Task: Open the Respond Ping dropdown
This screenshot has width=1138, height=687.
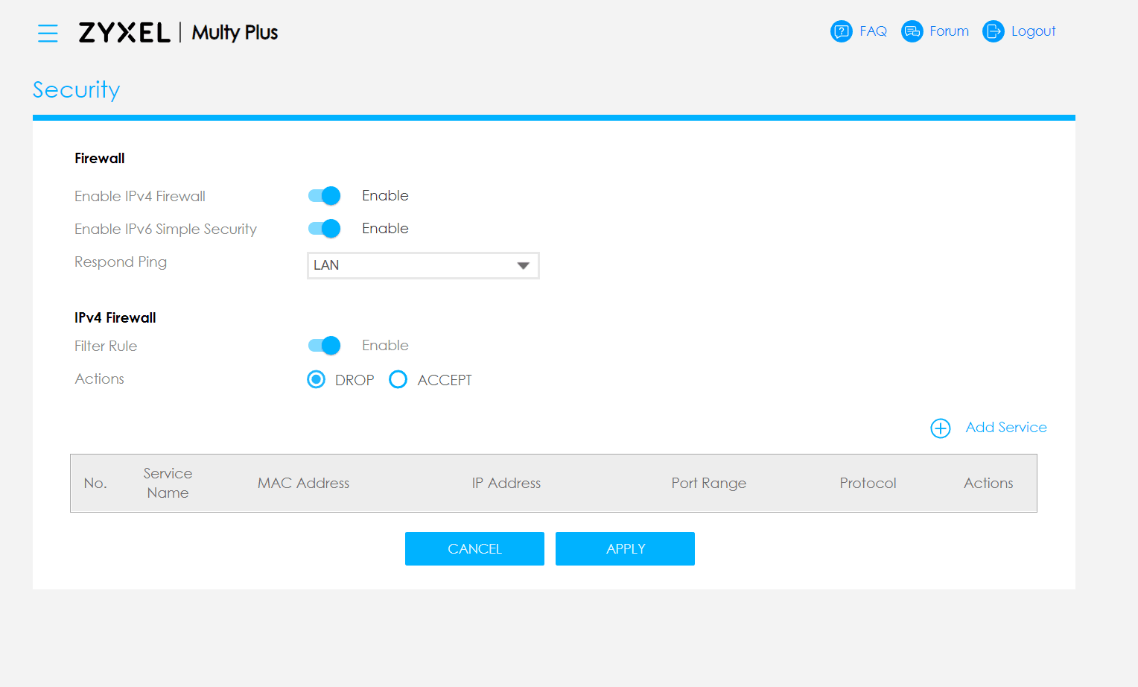Action: point(412,266)
